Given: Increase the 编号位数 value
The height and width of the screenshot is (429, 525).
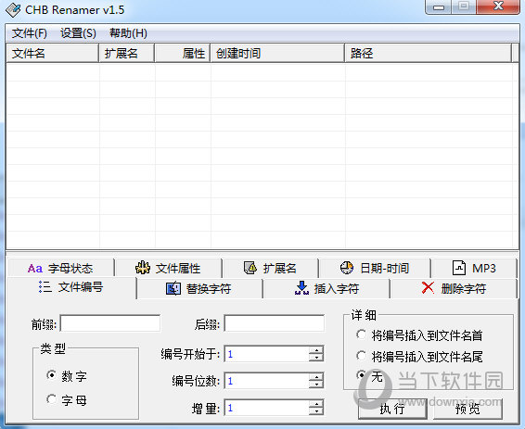Looking at the screenshot, I should (316, 377).
